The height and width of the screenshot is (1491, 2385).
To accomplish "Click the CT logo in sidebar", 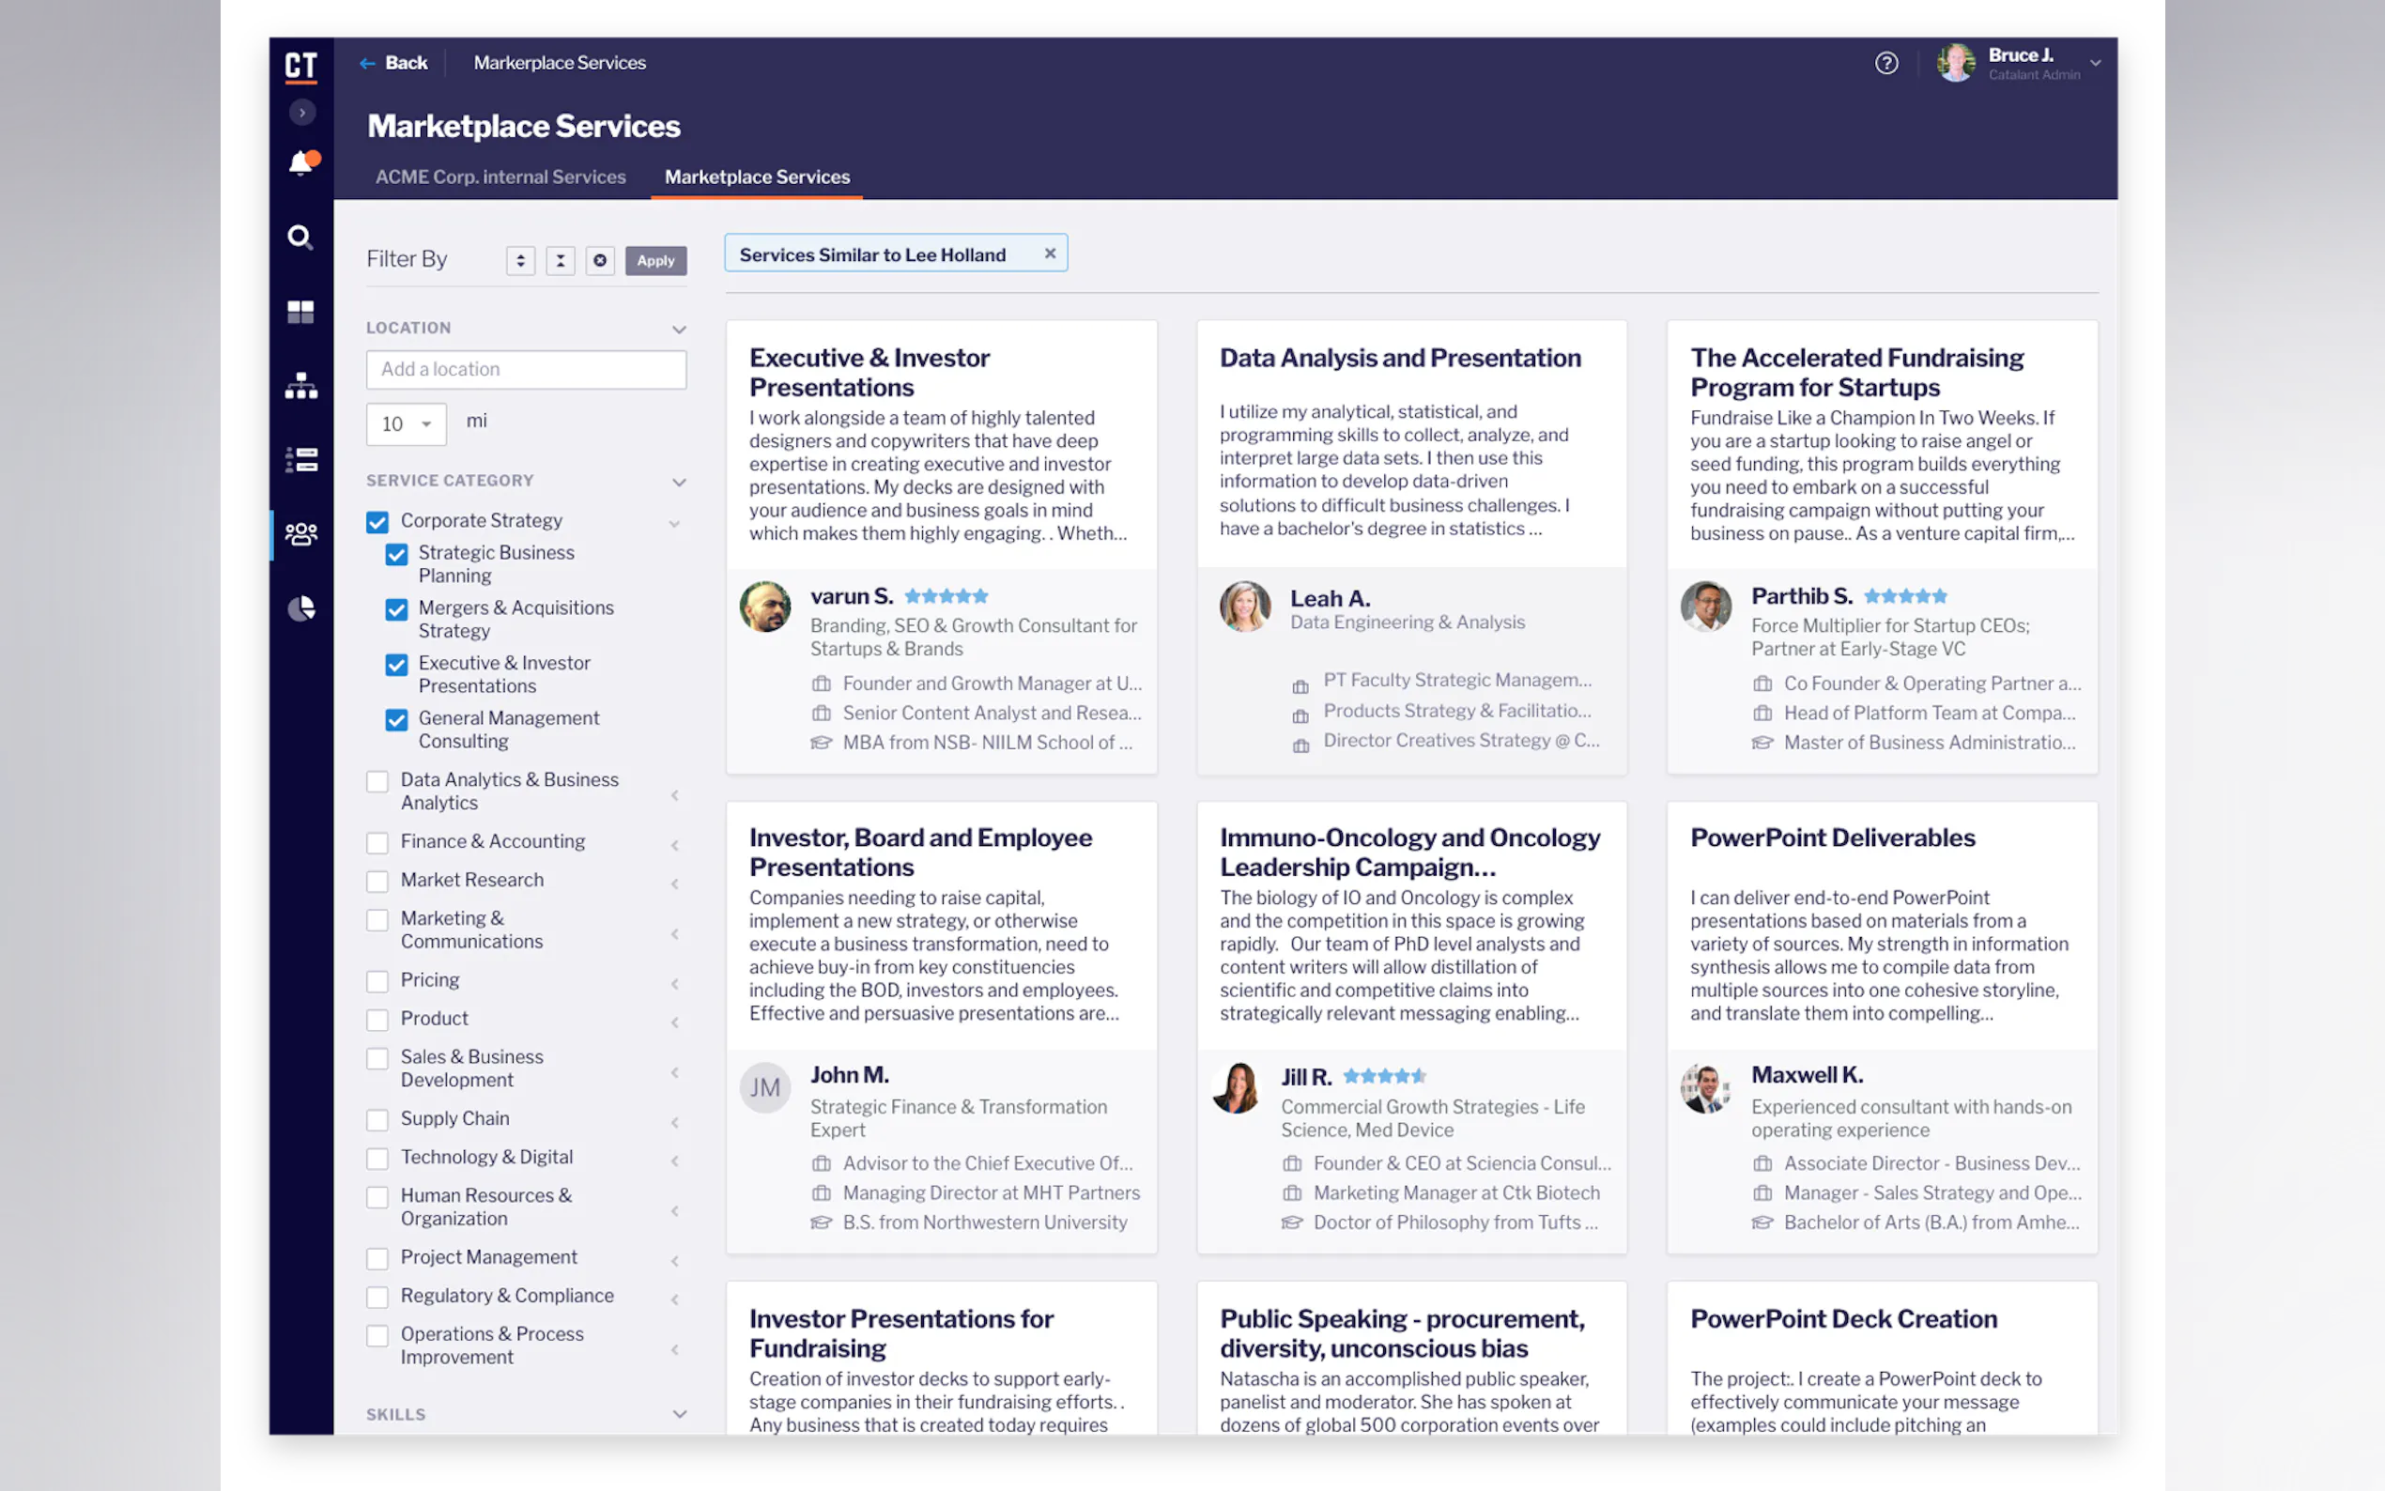I will [300, 66].
